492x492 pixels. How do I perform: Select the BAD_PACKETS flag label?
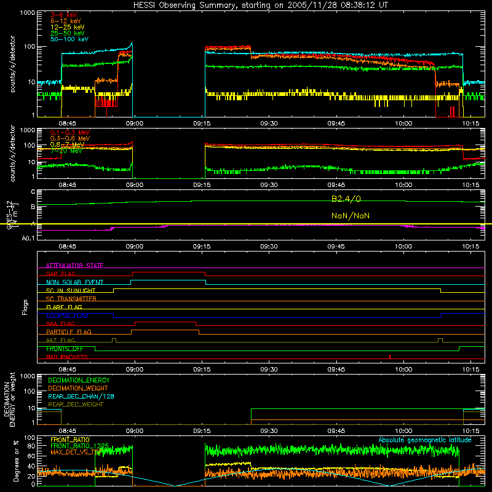(x=67, y=357)
